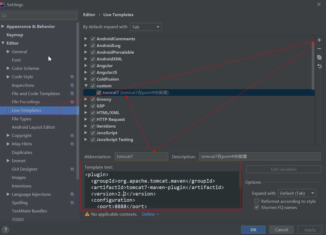The width and height of the screenshot is (326, 235).
Task: Uncheck the AndroidComments template group
Action: coord(93,39)
